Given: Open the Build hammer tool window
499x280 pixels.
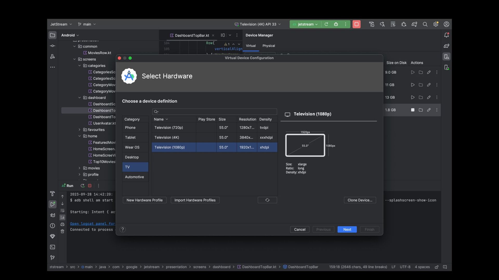Looking at the screenshot, I should pyautogui.click(x=52, y=194).
